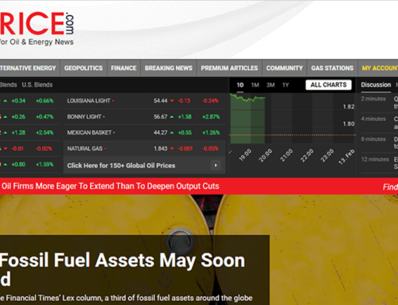Select the Bonny Light price row
This screenshot has width=398, height=305.
[144, 116]
